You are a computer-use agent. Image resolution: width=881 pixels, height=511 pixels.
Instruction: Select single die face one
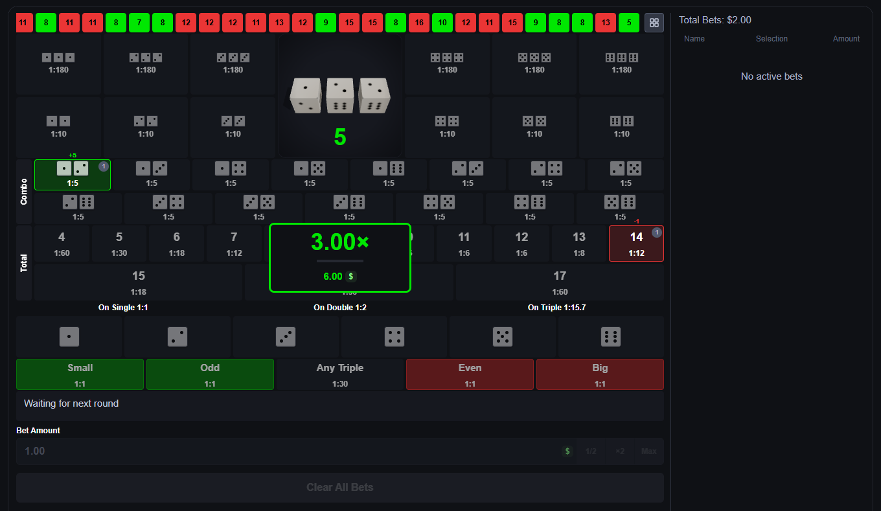[69, 337]
